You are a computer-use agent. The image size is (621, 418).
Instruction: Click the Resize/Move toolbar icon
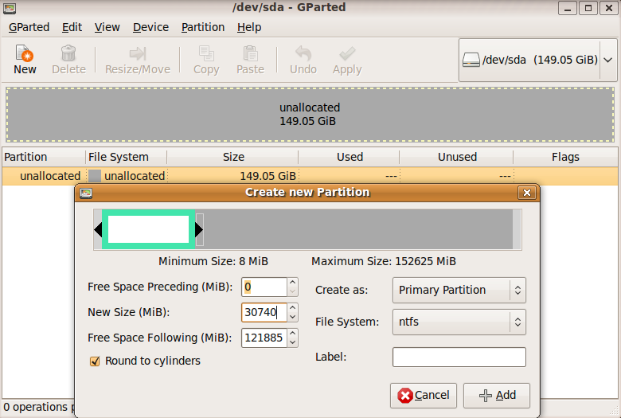138,53
